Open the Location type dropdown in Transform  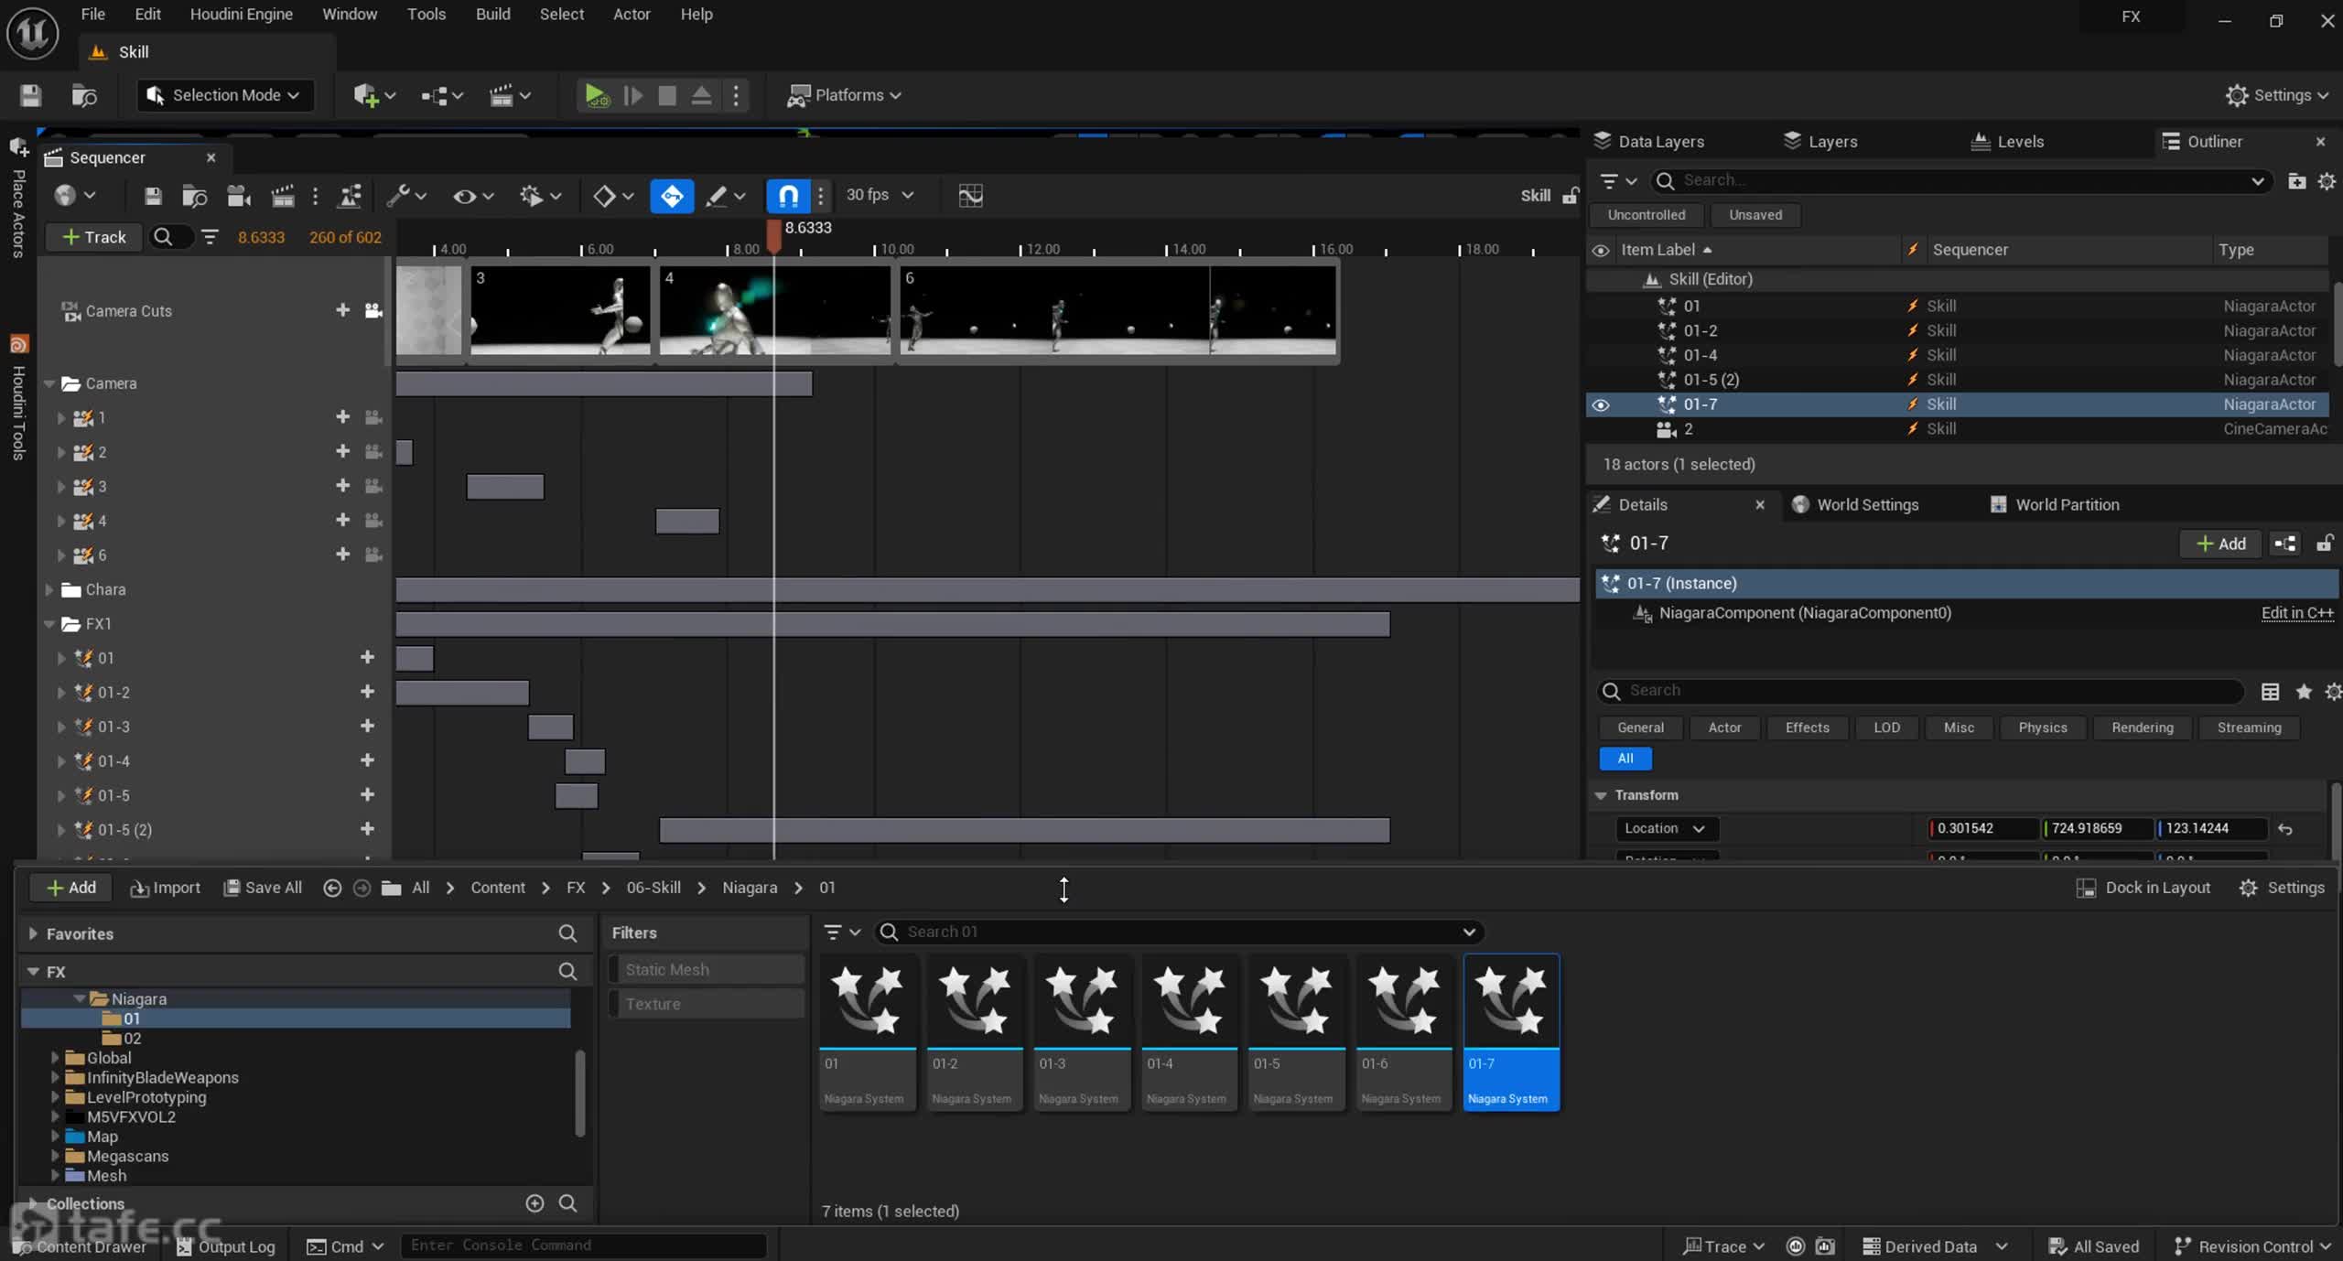coord(1666,829)
